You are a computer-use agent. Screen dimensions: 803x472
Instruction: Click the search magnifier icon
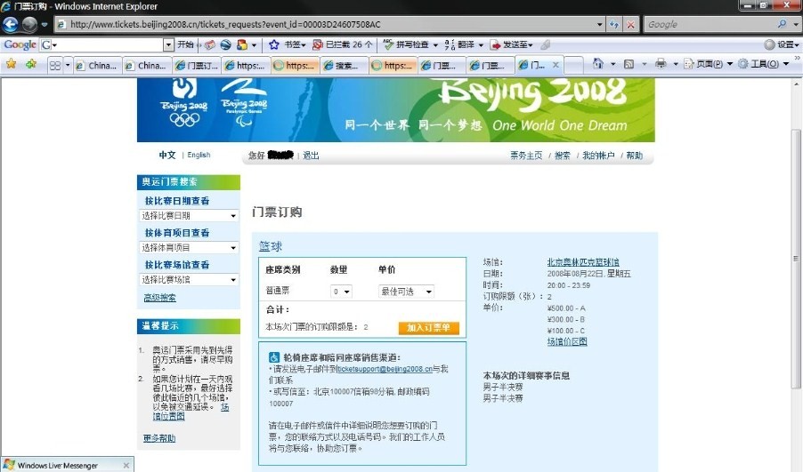(783, 25)
